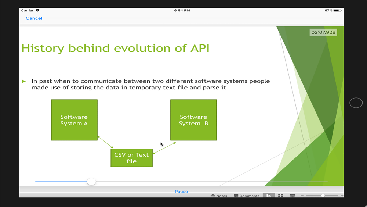367x207 pixels.
Task: Click the bullet paragraph about temporary text file
Action: (150, 84)
